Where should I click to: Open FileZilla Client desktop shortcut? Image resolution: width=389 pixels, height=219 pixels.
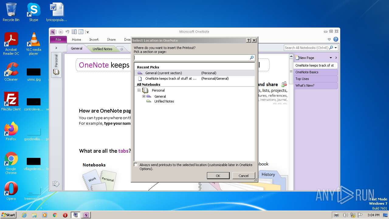click(x=11, y=101)
